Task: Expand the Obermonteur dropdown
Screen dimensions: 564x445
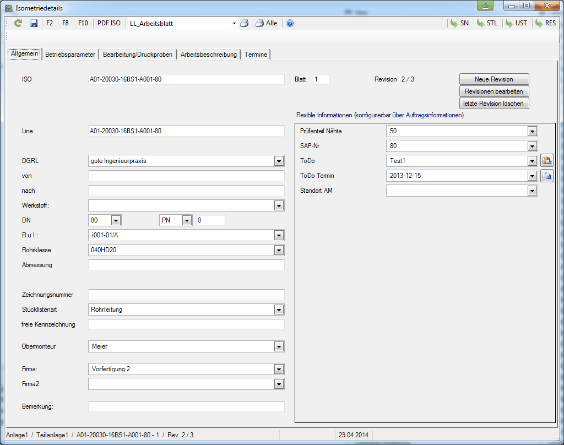Action: [279, 346]
